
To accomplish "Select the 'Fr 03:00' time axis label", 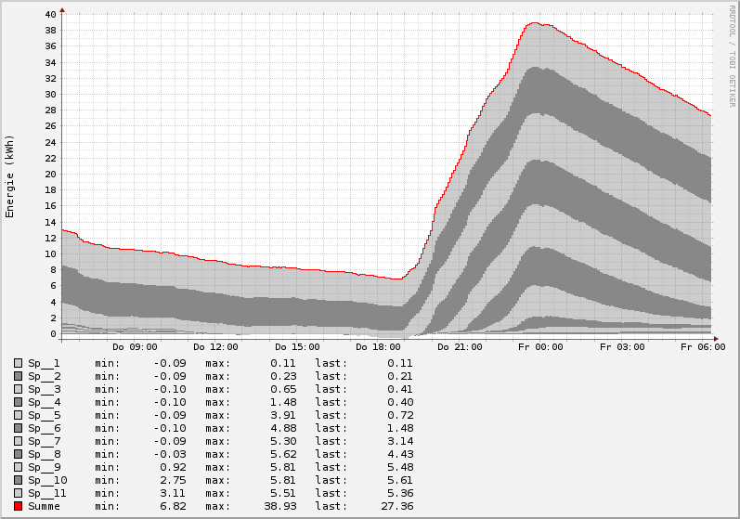I will pos(621,346).
